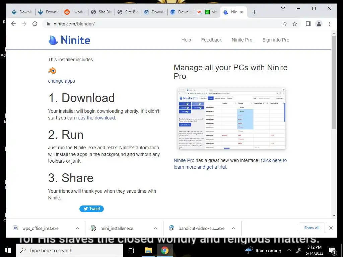Open the notification center icon
This screenshot has height=257, width=343.
332,251
